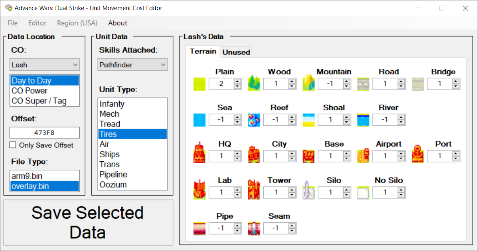
Task: Click the Lab building icon
Action: tap(199, 190)
